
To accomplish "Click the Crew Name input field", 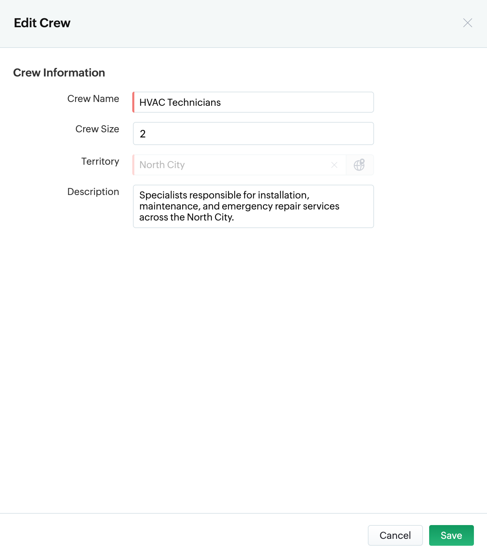I will pos(253,102).
